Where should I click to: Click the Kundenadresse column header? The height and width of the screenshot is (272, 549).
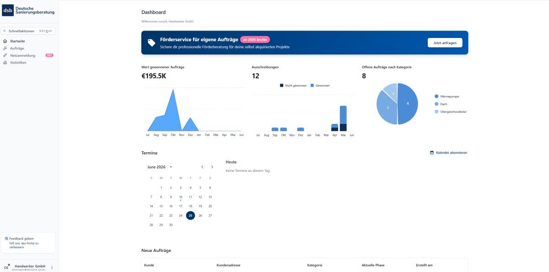(x=228, y=265)
